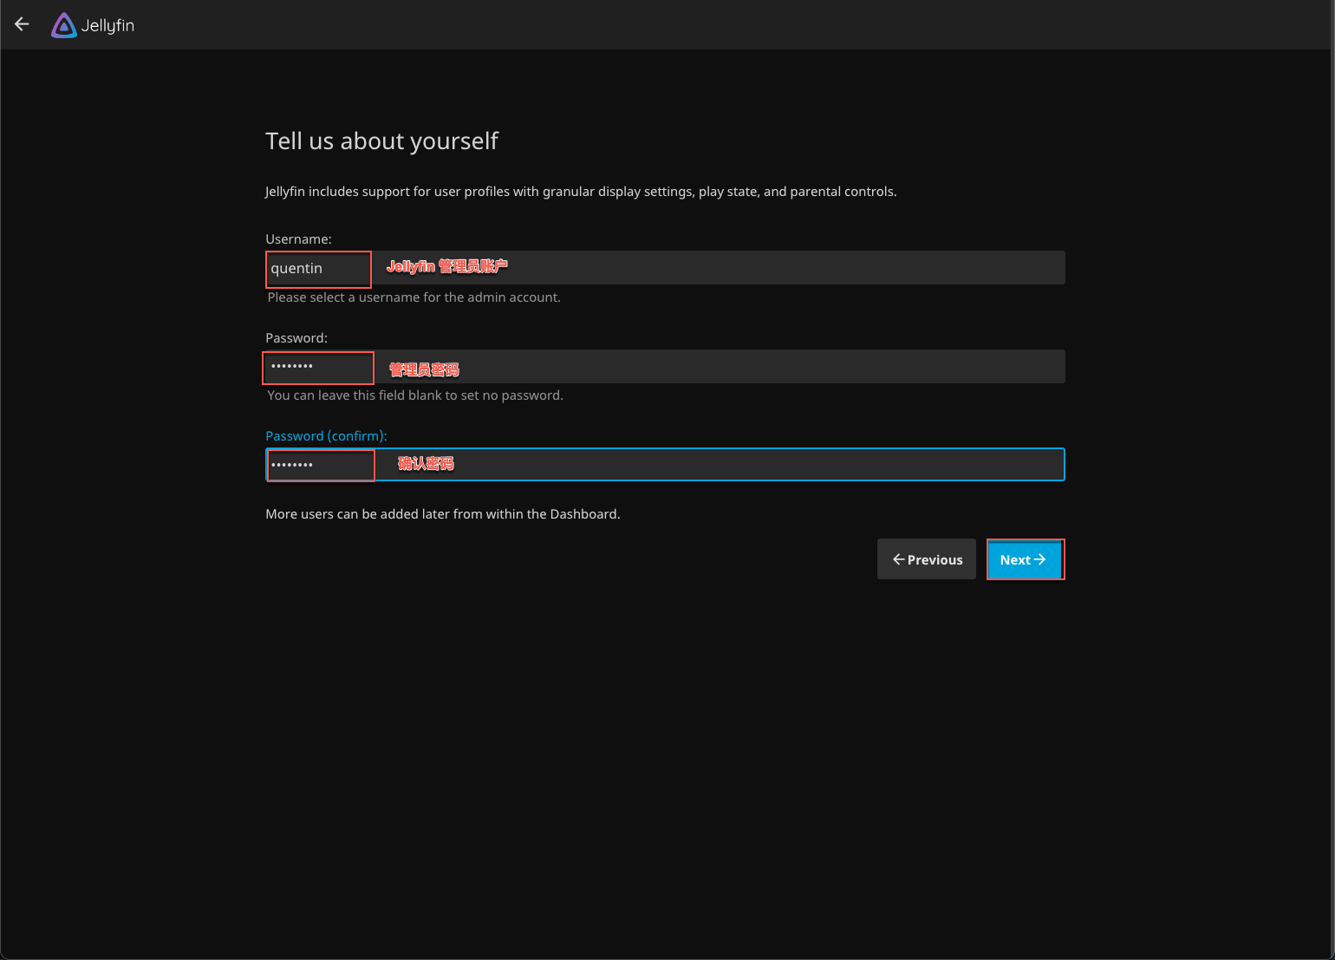Select the Jellyfin logo to return home
This screenshot has width=1335, height=960.
point(62,24)
